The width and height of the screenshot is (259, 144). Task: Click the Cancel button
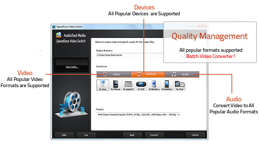tap(195, 135)
